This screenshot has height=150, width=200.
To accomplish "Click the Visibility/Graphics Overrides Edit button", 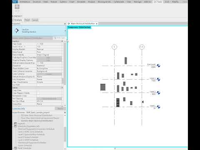I will [x=49, y=57].
